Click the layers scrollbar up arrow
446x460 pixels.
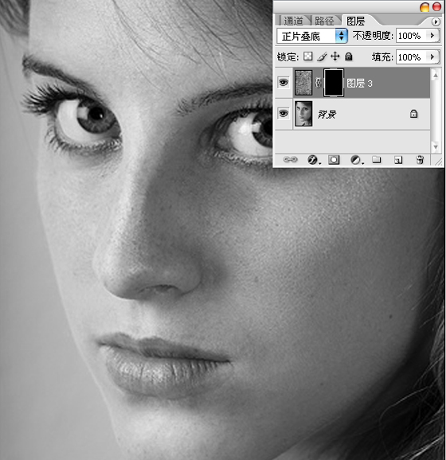(x=436, y=76)
